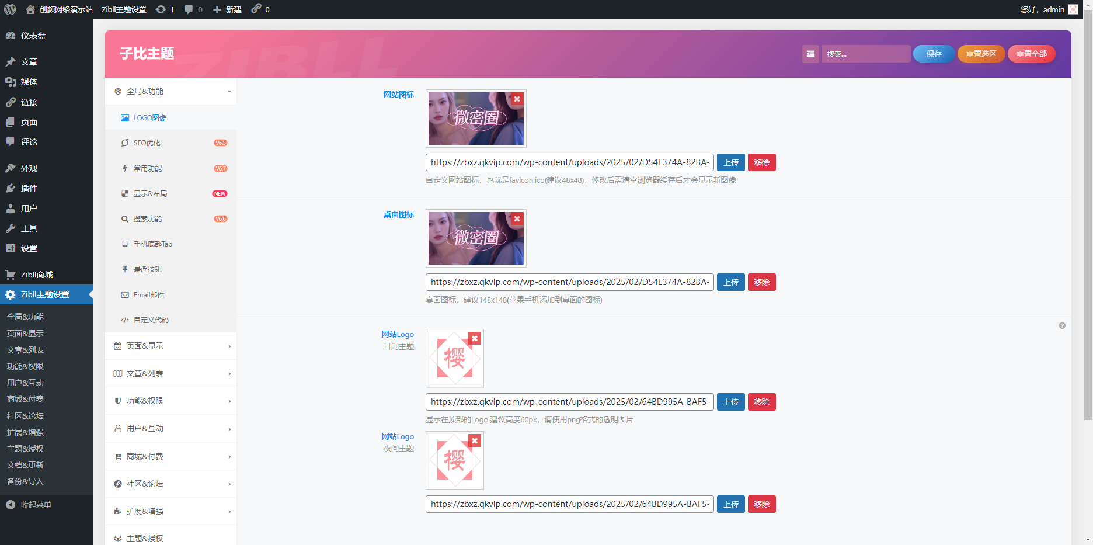Open 评论 comments menu in sidebar
The image size is (1093, 545).
point(47,142)
